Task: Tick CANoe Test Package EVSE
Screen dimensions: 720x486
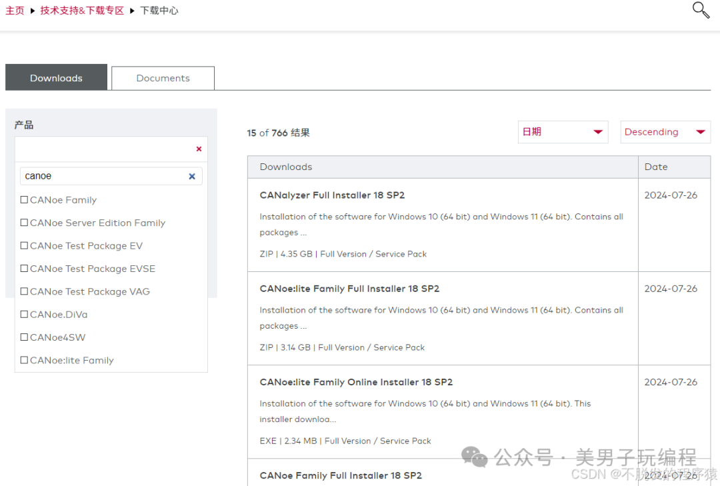Action: point(25,269)
